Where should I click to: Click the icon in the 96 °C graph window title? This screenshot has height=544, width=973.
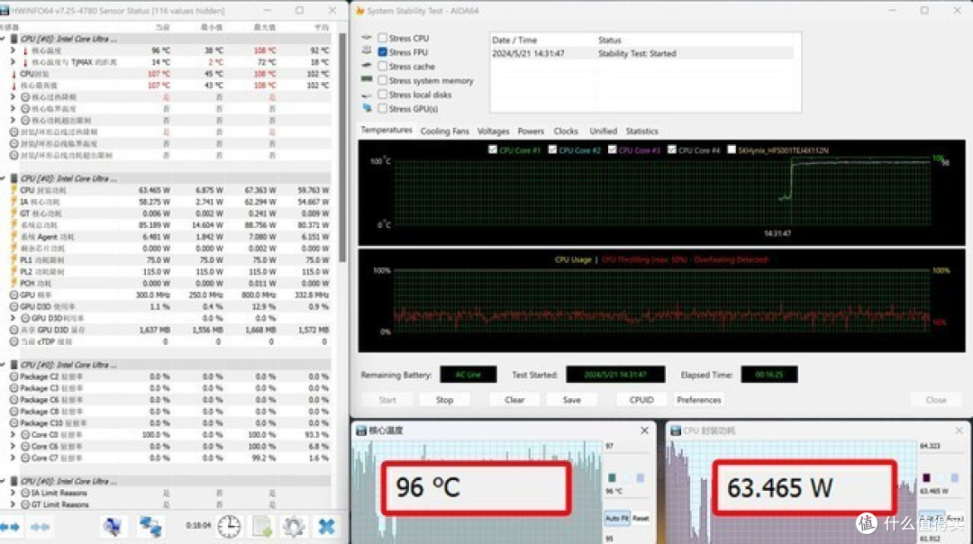[x=361, y=431]
